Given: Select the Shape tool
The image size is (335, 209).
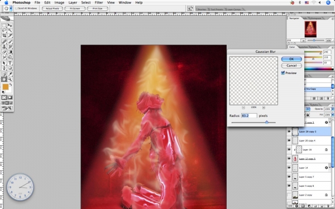Looking at the screenshot, I should [x=10, y=68].
